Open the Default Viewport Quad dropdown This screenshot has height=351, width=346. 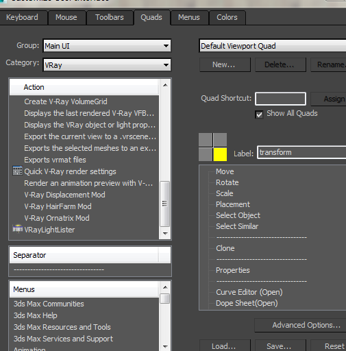(273, 46)
